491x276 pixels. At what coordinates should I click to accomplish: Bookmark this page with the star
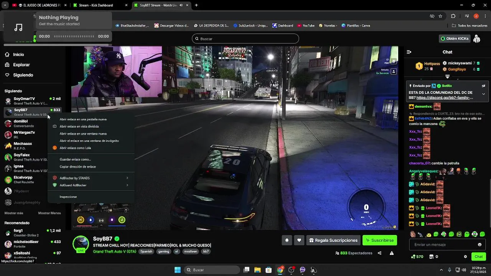tap(440, 16)
